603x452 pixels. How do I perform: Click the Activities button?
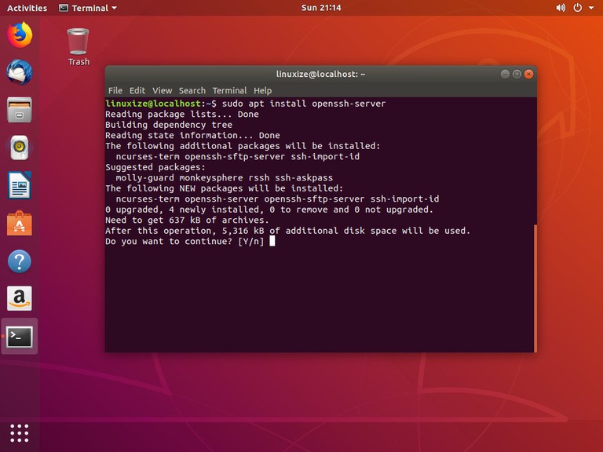(x=27, y=8)
